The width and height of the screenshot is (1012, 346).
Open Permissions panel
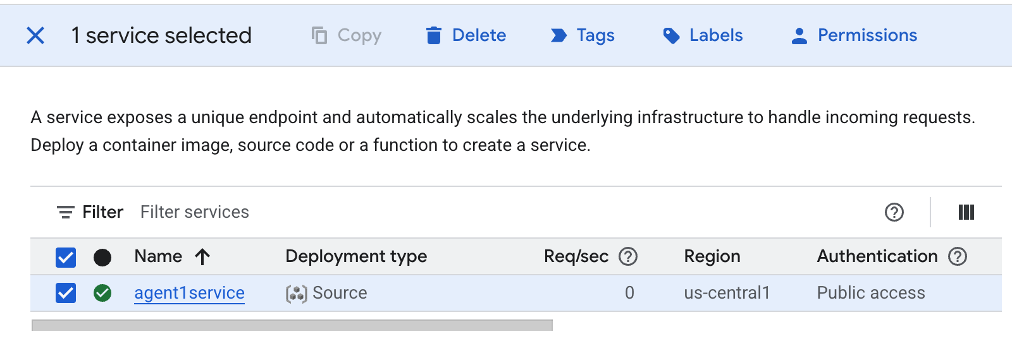(x=854, y=35)
